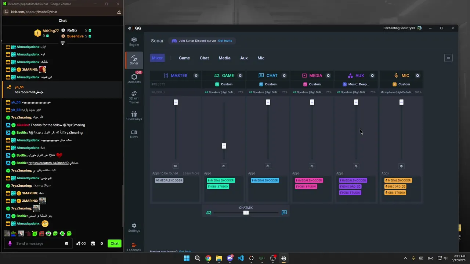Switch to the Mic tab
The image size is (470, 264).
coord(261,58)
